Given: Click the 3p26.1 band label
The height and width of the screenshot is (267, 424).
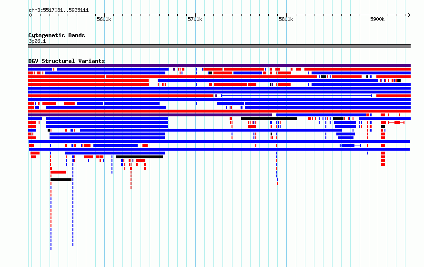Looking at the screenshot, I should (37, 41).
